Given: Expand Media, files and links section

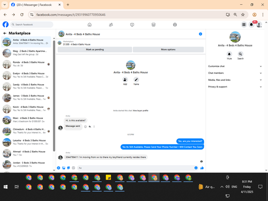Looking at the screenshot, I should 235,80.
